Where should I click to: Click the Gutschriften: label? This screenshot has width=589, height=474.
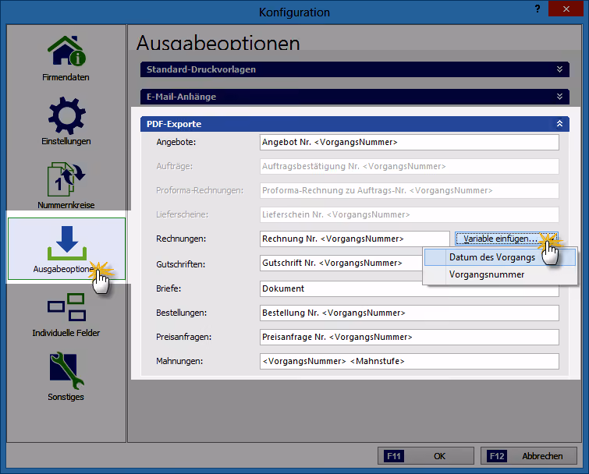(181, 264)
